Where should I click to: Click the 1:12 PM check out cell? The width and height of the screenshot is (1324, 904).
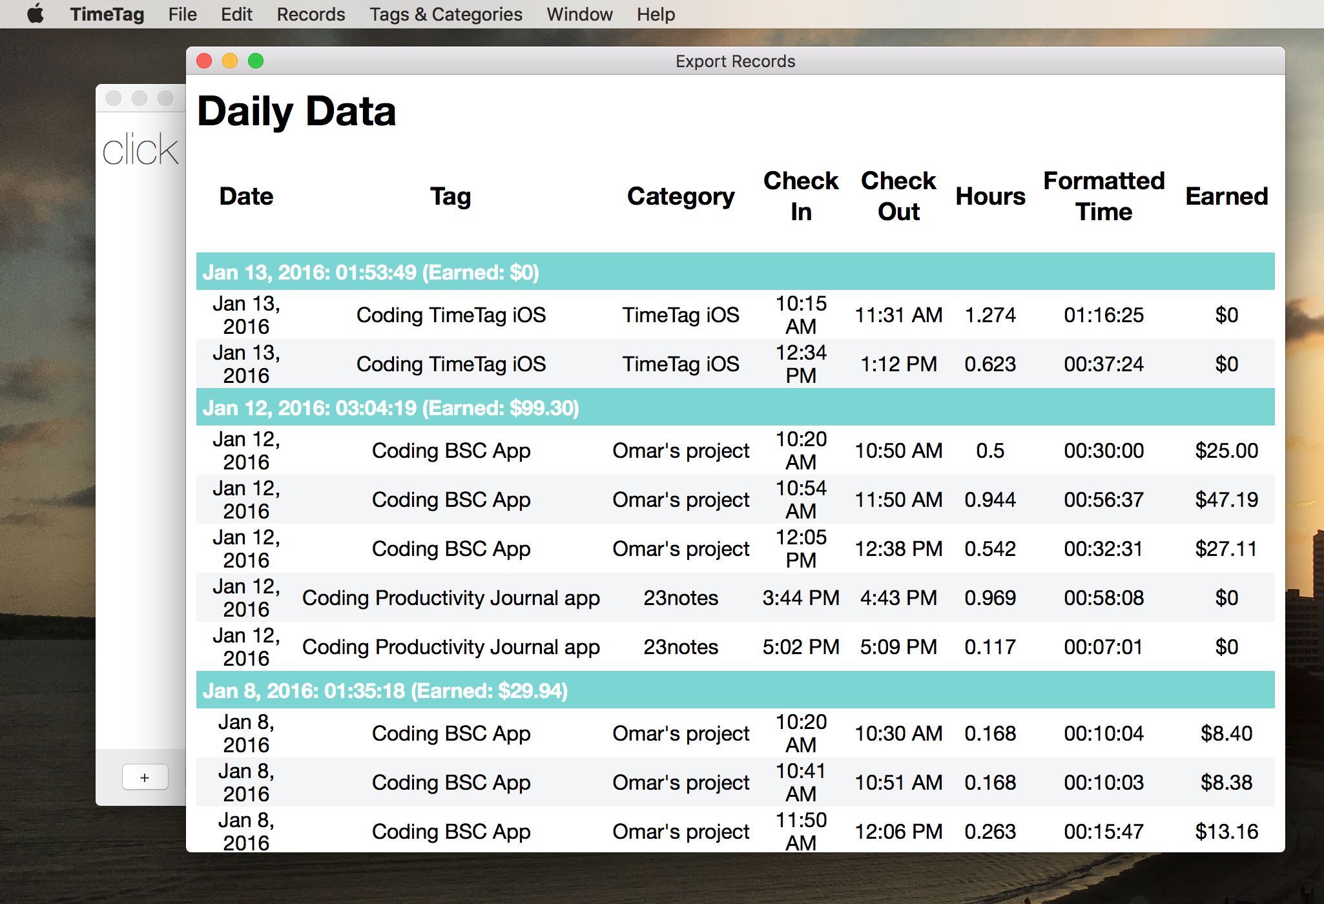[898, 364]
